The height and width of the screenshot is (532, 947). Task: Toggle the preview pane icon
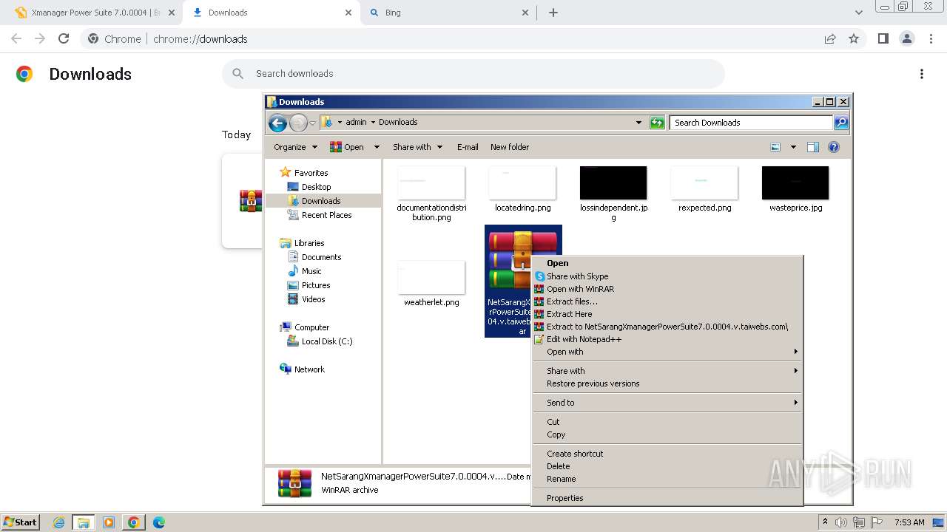813,147
